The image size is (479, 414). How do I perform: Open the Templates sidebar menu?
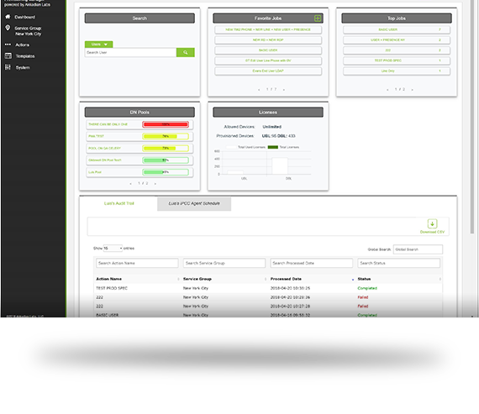(25, 56)
